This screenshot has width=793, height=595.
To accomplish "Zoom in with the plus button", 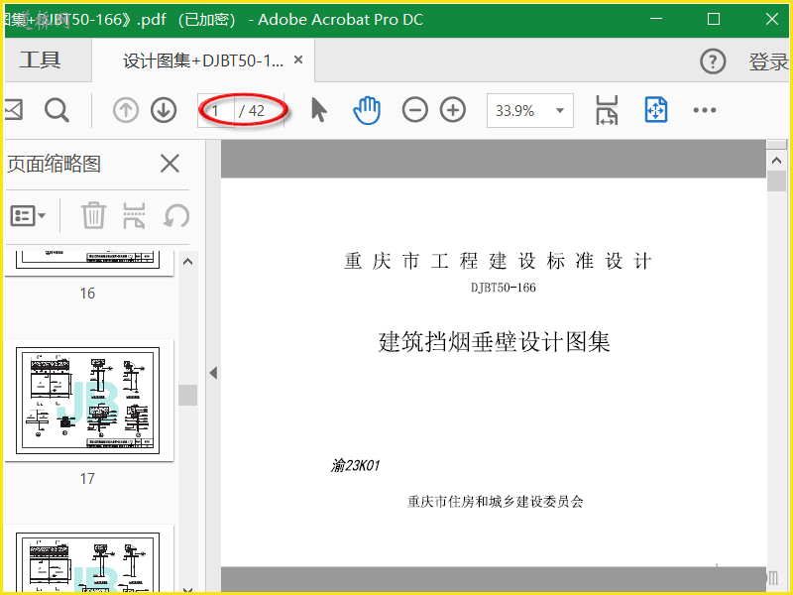I will (x=453, y=110).
